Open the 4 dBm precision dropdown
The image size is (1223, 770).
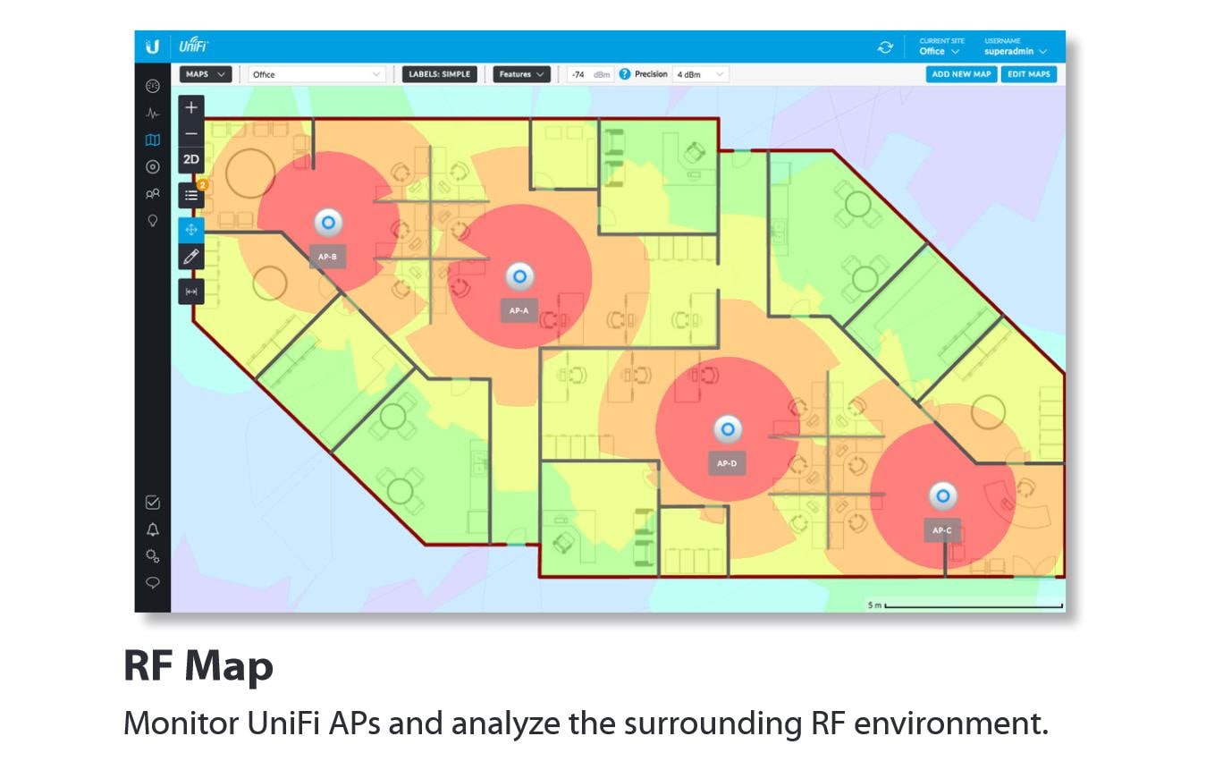(x=701, y=74)
